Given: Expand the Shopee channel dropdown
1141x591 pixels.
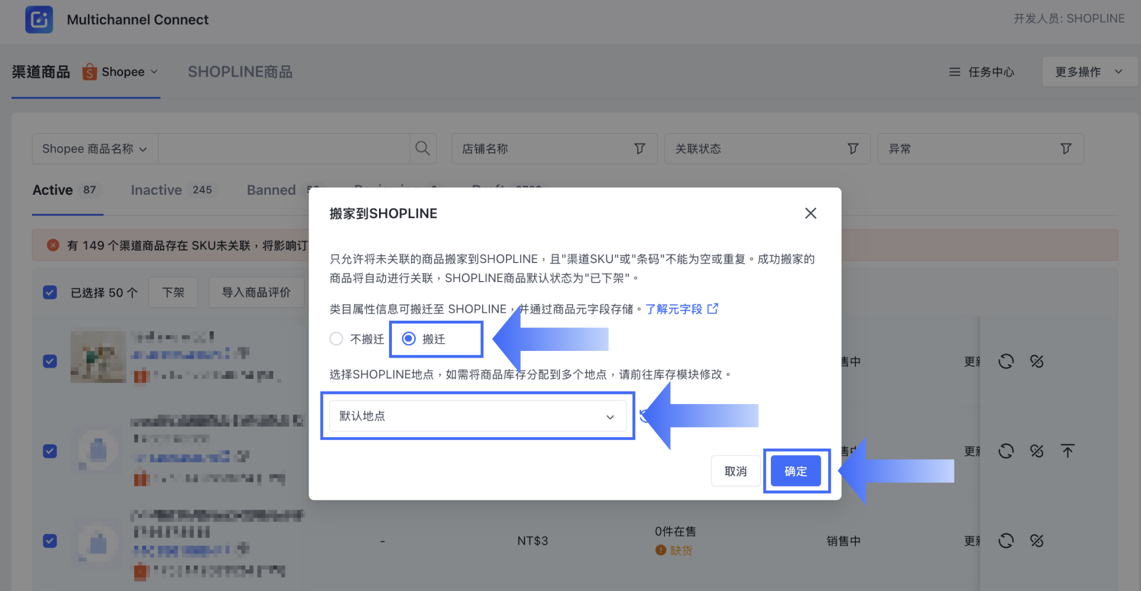Looking at the screenshot, I should 154,72.
